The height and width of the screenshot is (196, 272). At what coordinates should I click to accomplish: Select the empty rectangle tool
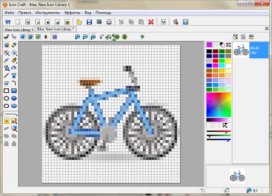[6, 91]
